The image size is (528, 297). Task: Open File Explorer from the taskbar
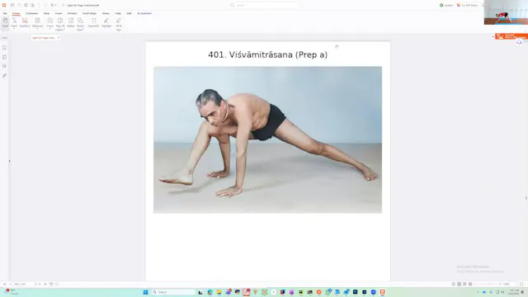(219, 292)
